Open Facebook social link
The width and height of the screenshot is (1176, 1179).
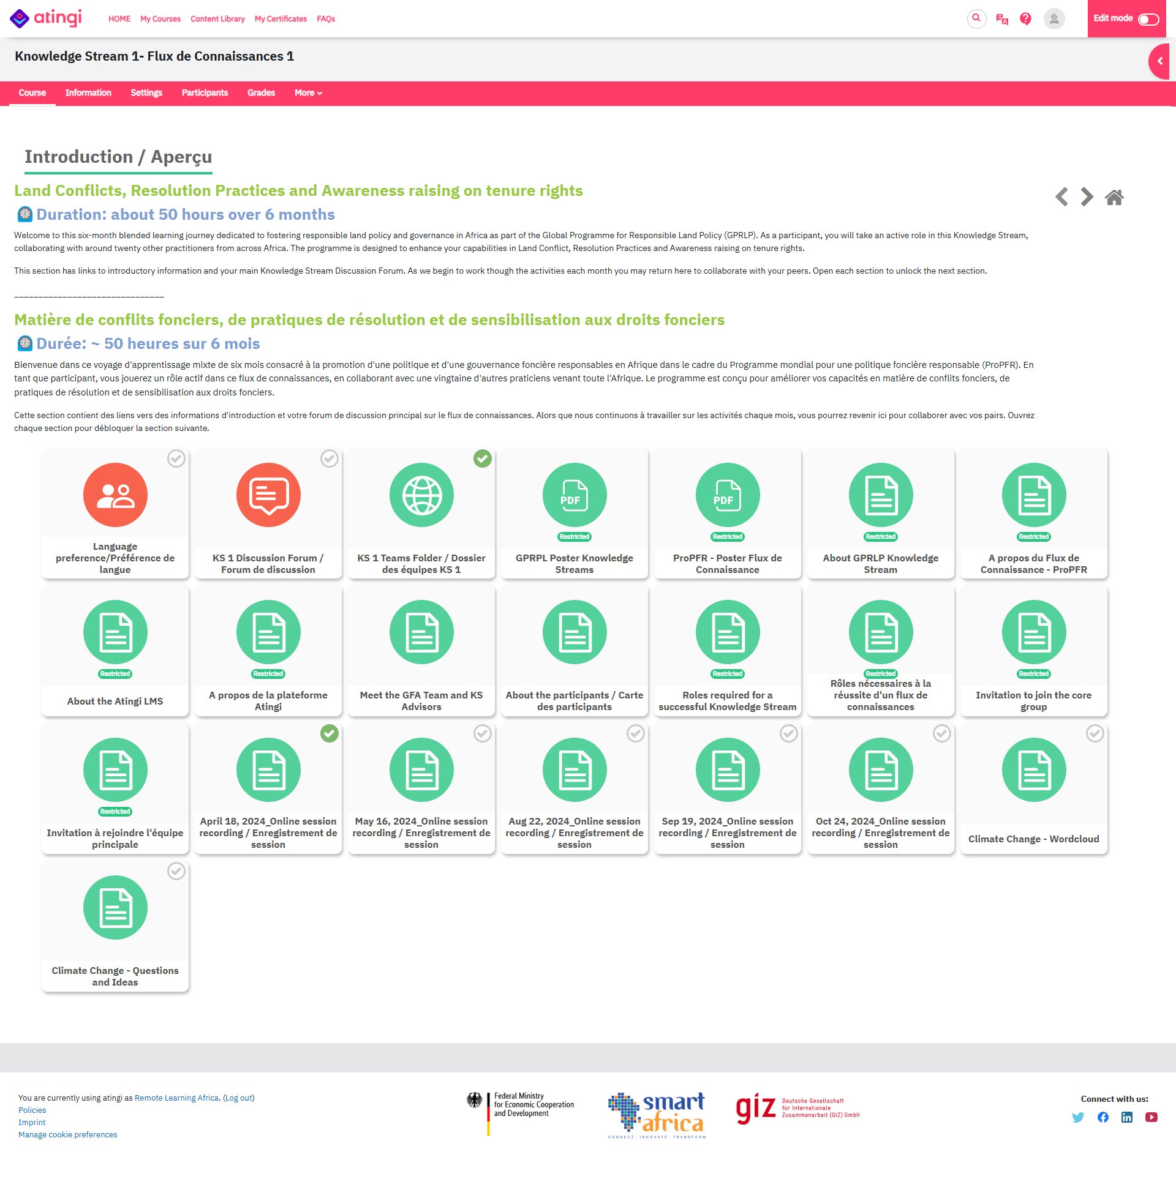tap(1102, 1117)
